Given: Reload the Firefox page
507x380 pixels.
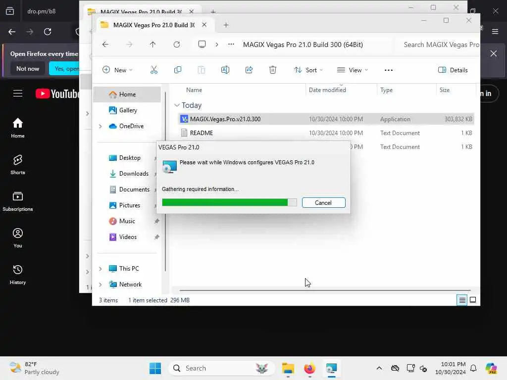Looking at the screenshot, I should coord(48,32).
